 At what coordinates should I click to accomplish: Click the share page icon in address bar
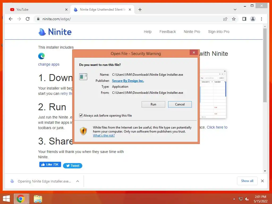tap(225, 19)
